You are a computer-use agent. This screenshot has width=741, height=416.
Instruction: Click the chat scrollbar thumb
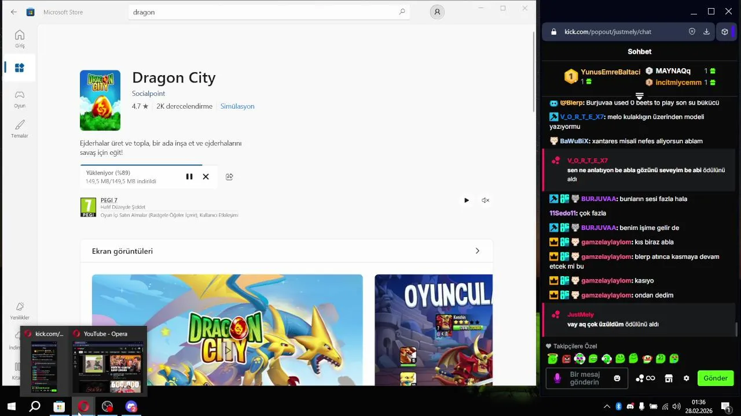[x=736, y=329]
